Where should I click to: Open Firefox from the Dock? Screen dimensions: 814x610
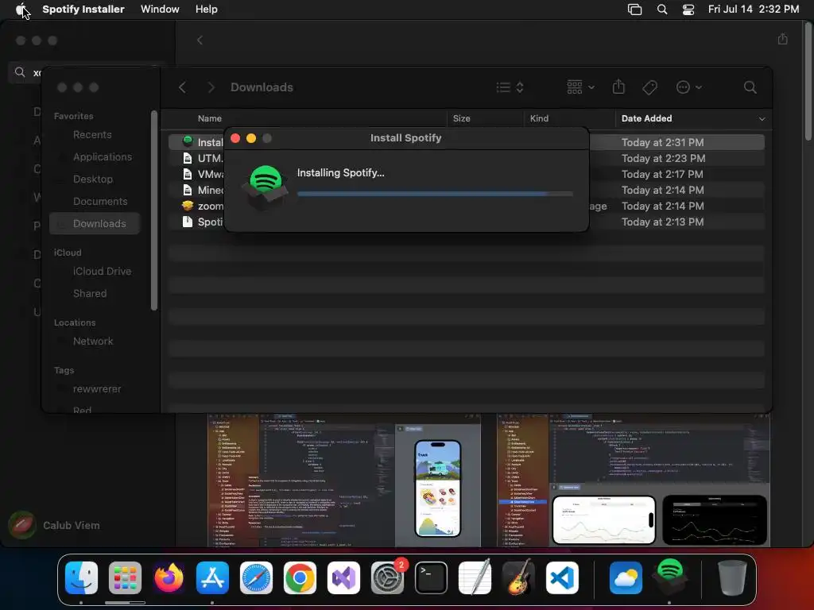[169, 577]
